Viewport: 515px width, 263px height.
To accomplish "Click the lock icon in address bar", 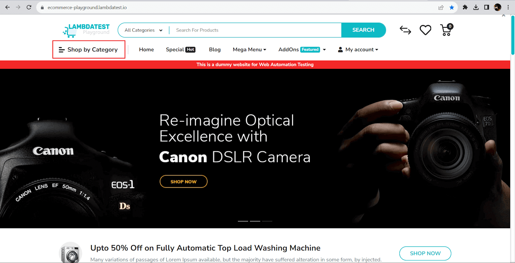I will pos(42,7).
